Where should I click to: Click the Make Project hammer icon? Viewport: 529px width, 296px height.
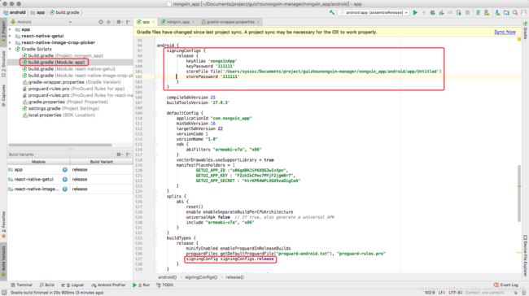(332, 12)
